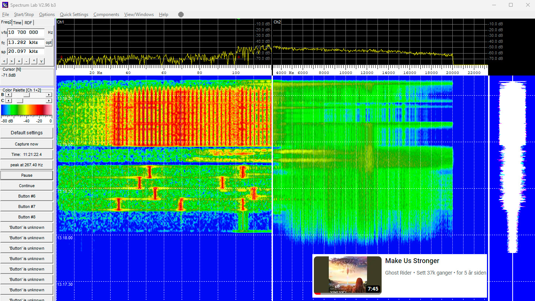
Task: Click Button #8
Action: 27,217
